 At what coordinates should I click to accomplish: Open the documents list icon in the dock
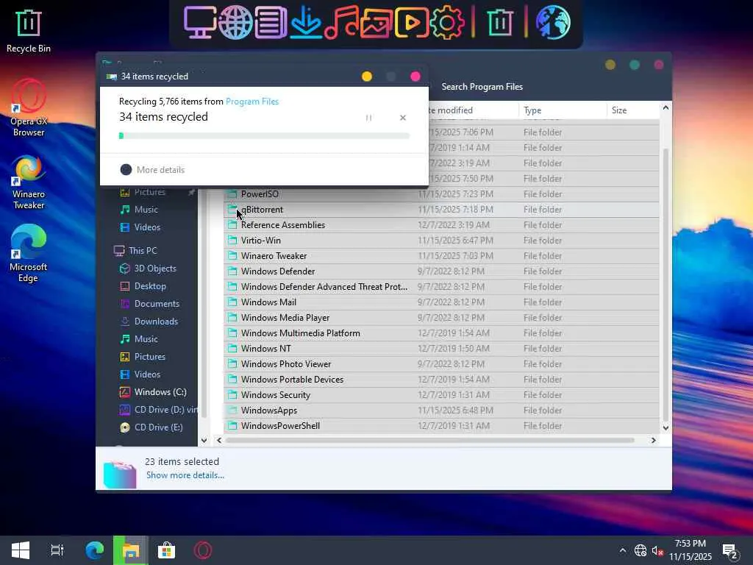271,22
